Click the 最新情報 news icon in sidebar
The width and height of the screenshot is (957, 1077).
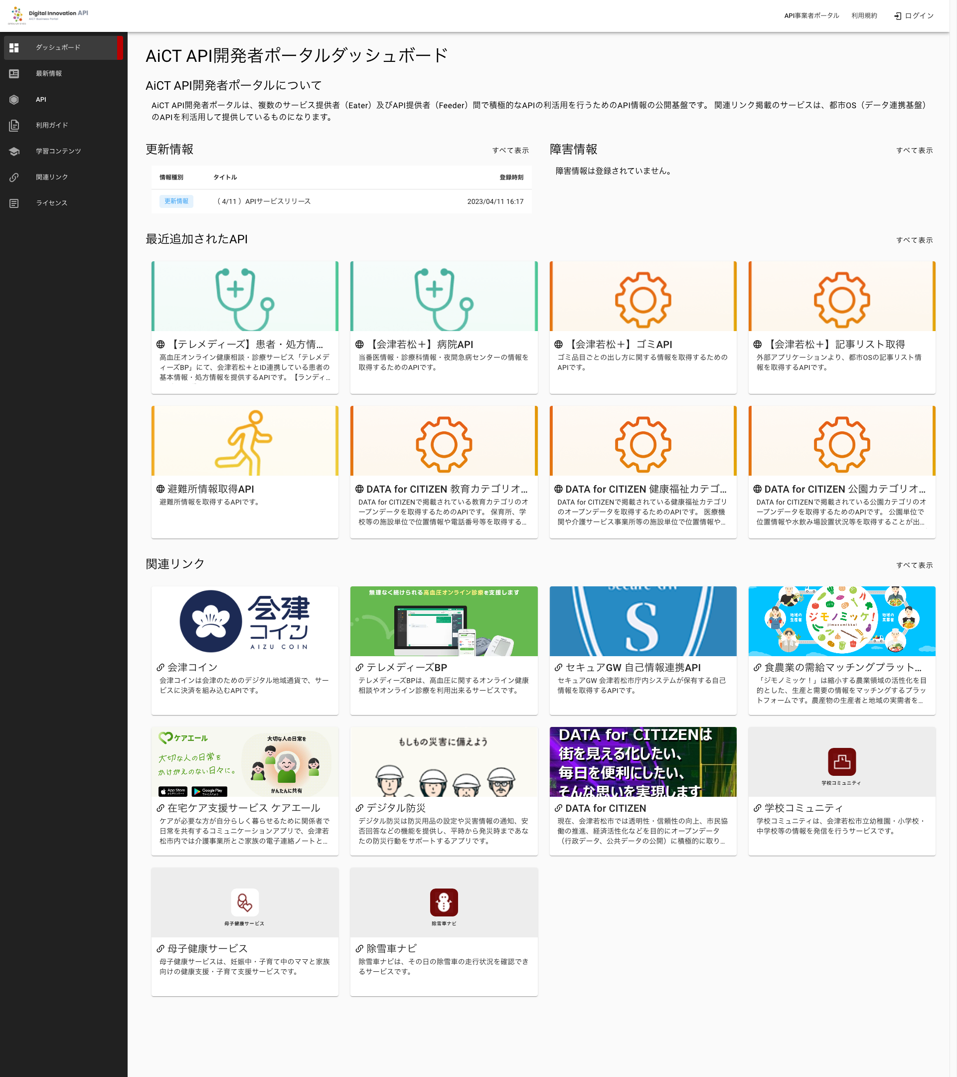point(14,74)
